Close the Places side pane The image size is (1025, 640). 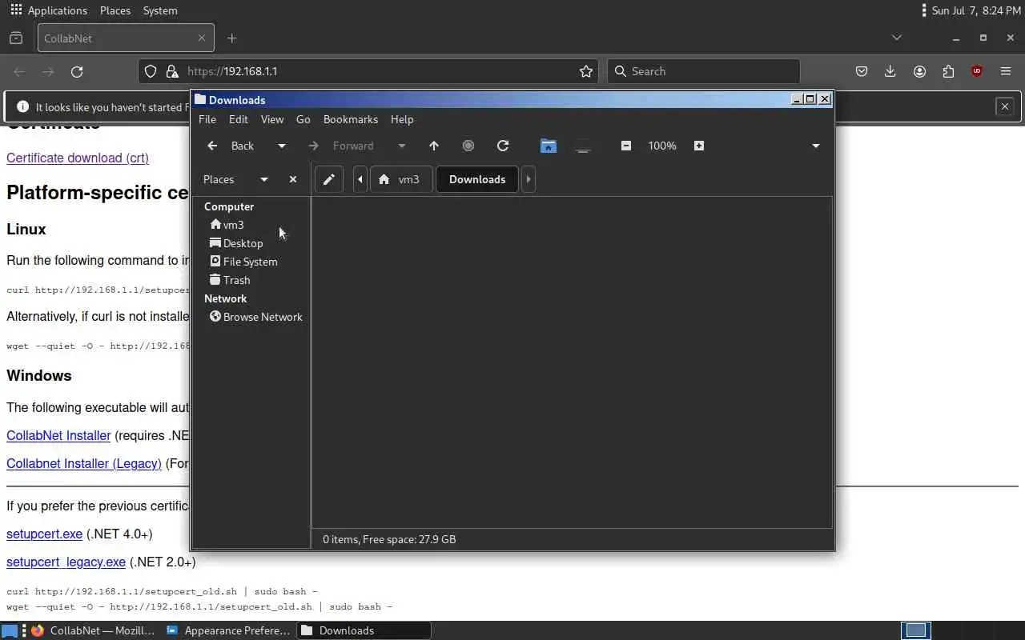(293, 179)
